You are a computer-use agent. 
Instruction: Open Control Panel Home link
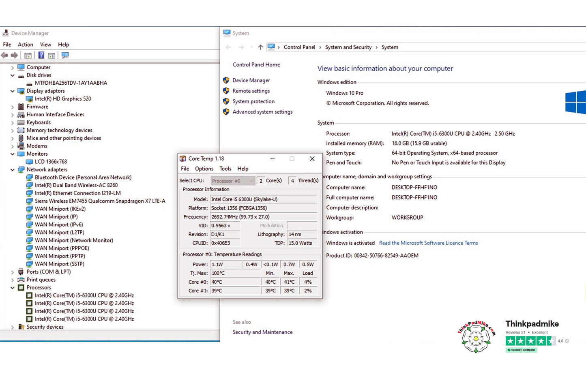(x=256, y=64)
